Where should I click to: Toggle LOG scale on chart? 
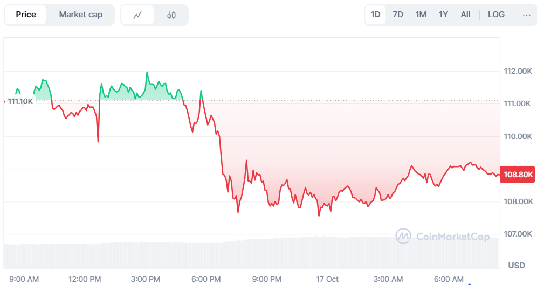point(496,15)
